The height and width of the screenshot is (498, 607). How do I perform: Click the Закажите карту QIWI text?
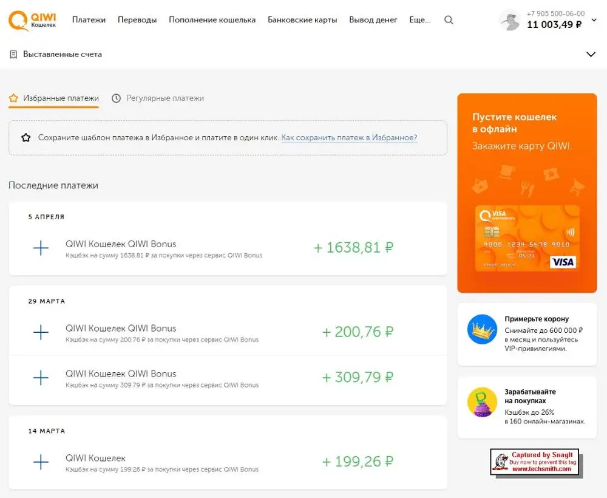pyautogui.click(x=521, y=146)
